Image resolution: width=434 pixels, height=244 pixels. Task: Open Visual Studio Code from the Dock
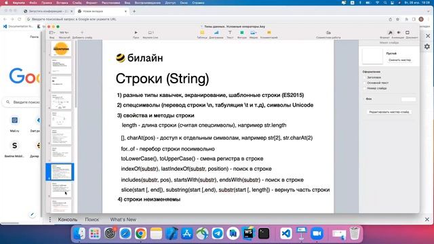[286, 233]
